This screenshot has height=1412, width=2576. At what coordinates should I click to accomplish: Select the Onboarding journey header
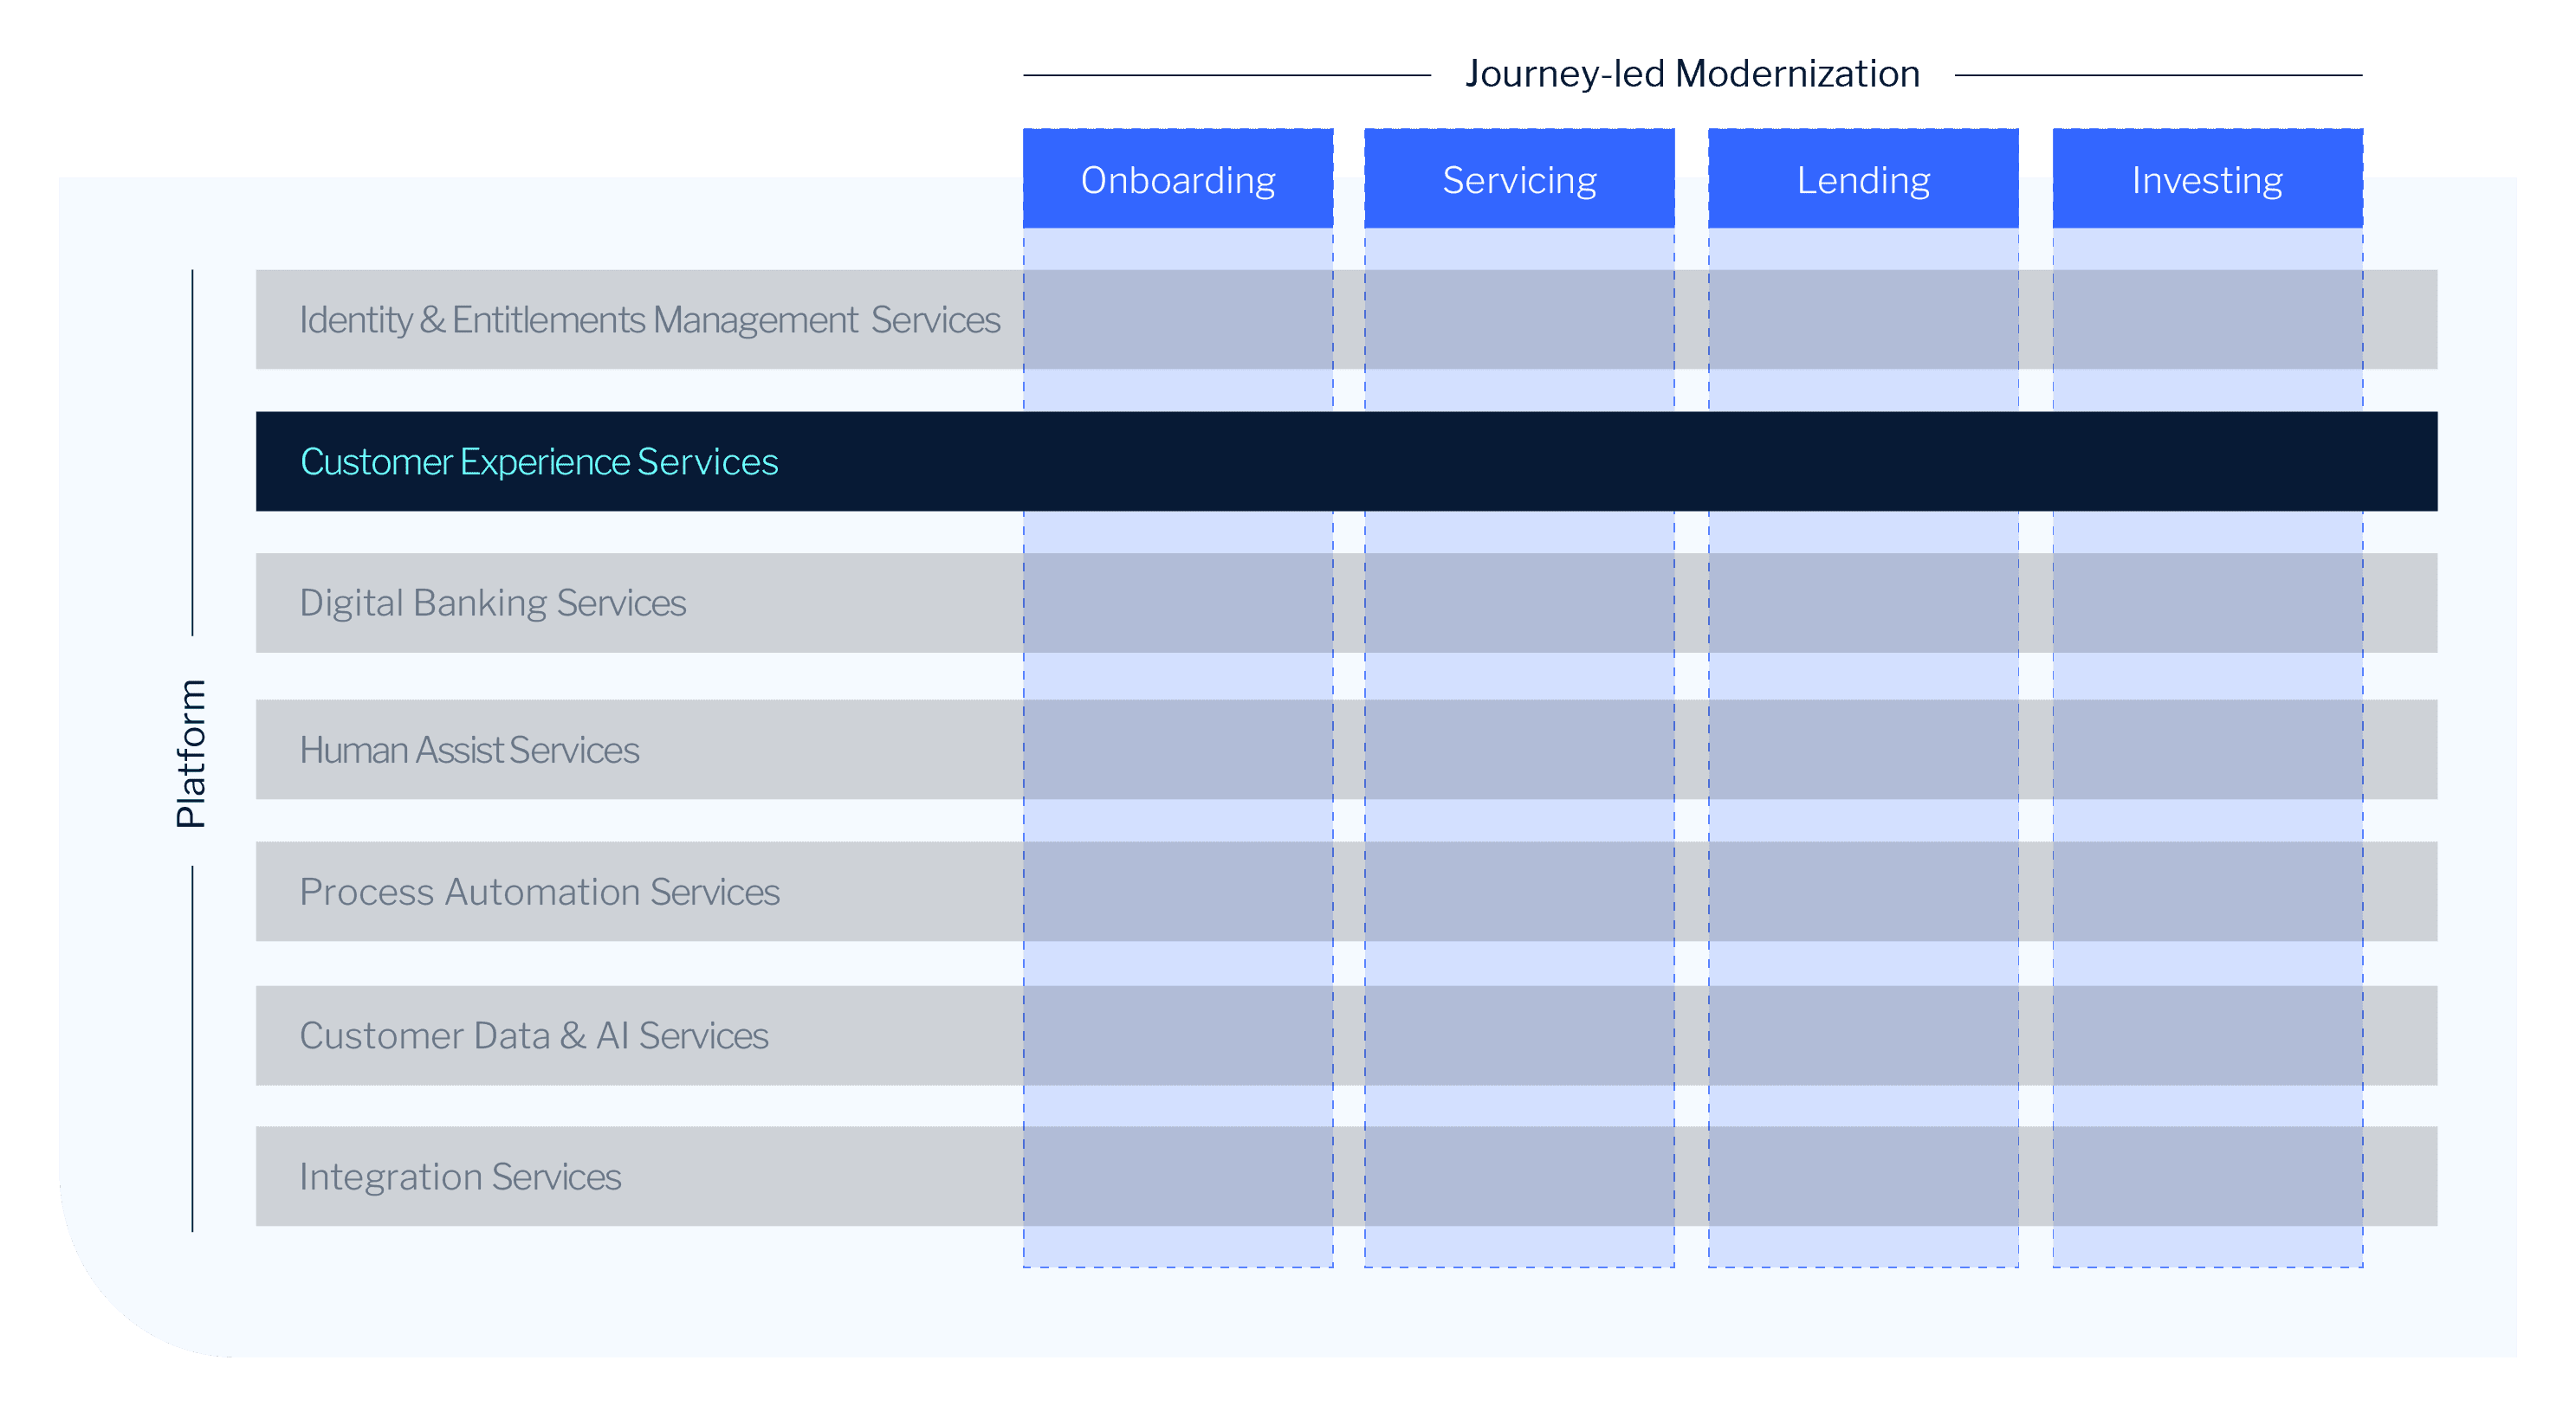click(1178, 180)
